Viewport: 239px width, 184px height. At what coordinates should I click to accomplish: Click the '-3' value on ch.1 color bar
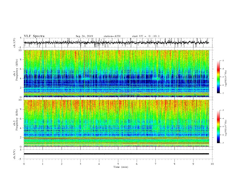[x=222, y=60]
